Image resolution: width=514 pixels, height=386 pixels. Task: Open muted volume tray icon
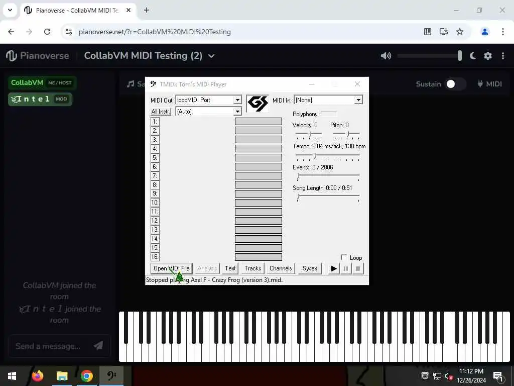click(449, 376)
